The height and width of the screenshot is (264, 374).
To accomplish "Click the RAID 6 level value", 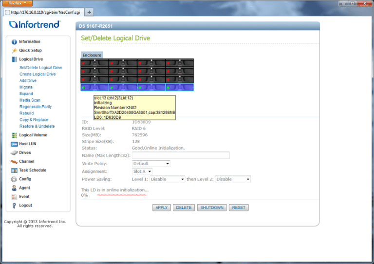I will tap(139, 129).
